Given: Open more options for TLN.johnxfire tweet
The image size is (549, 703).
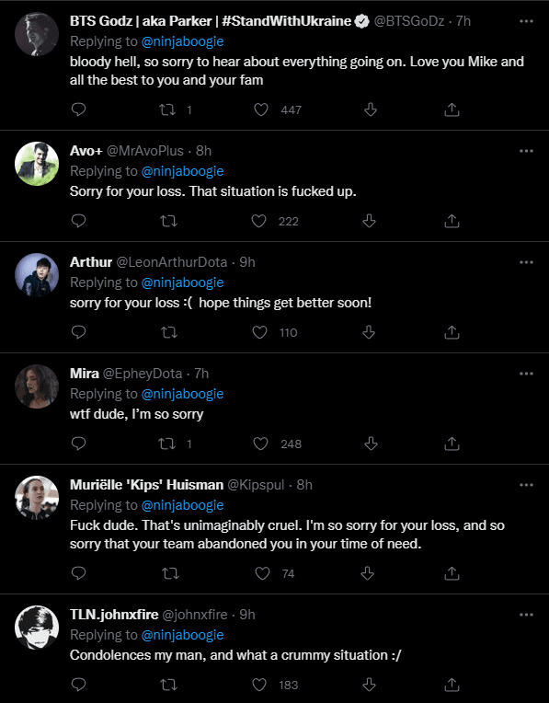Looking at the screenshot, I should pos(526,615).
